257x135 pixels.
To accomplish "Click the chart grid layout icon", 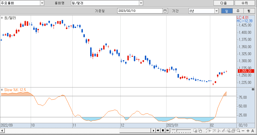I will (195, 130).
